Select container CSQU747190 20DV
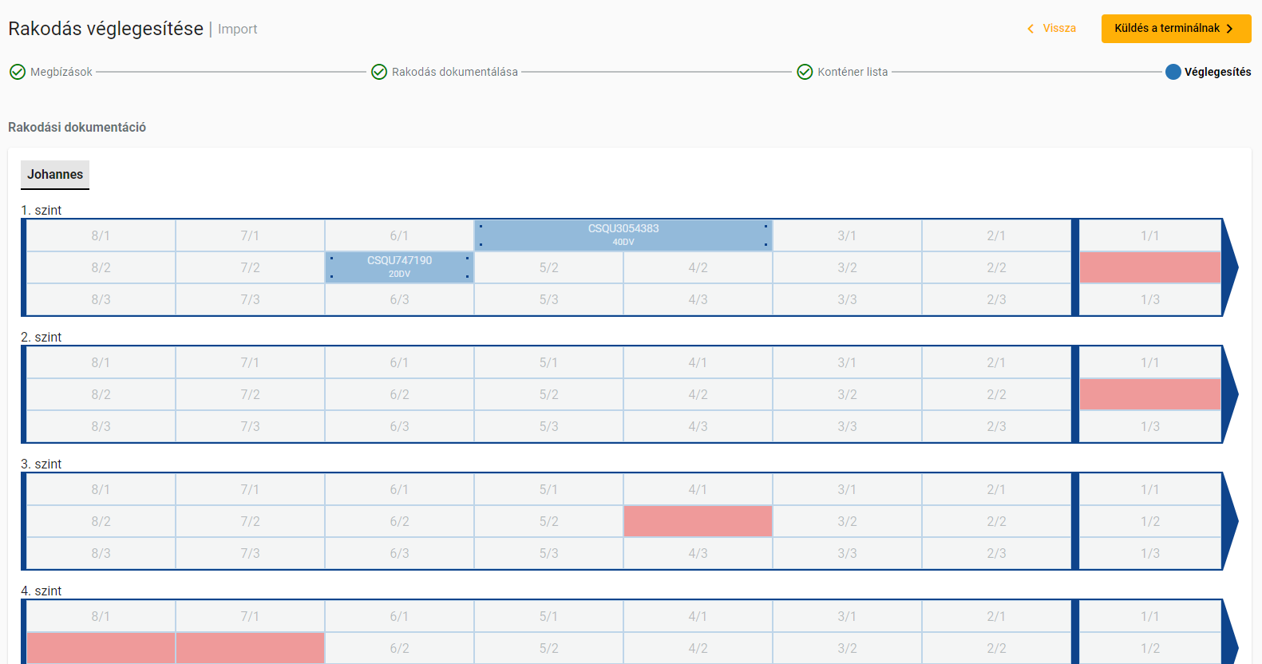The width and height of the screenshot is (1262, 664). [x=399, y=267]
